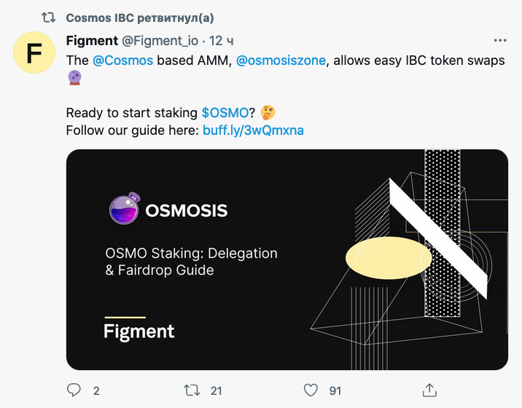Open the share tweet icon

[x=429, y=390]
